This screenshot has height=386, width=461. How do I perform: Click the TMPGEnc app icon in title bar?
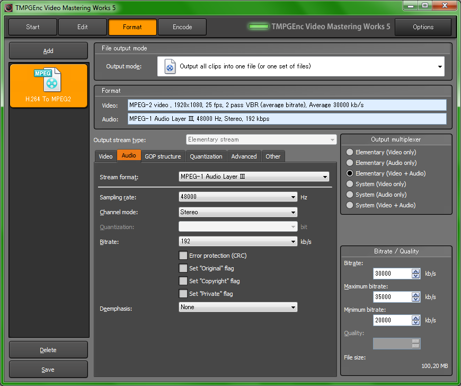[8, 7]
